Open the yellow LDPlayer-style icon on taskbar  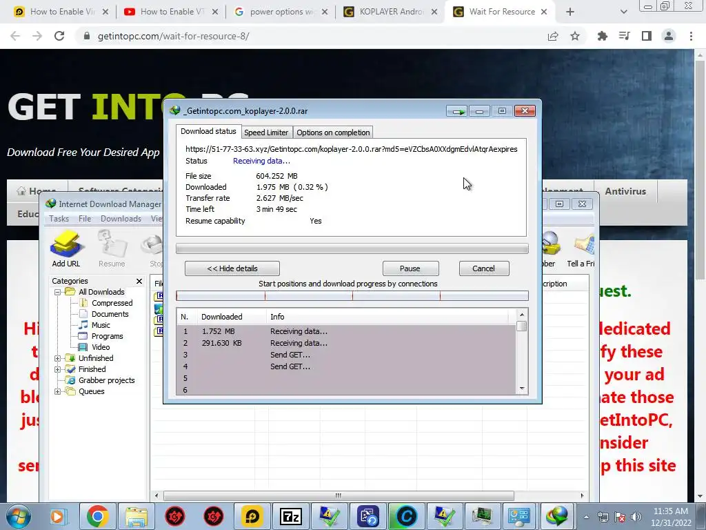tap(252, 516)
